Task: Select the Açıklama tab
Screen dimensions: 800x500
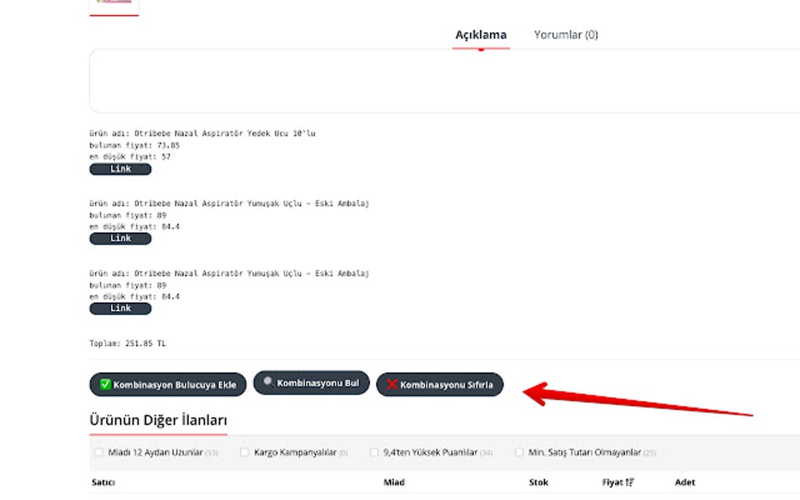Action: [481, 34]
